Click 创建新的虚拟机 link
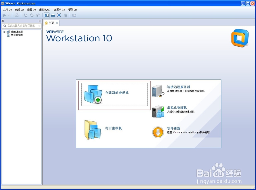256x190 pixels. [117, 93]
